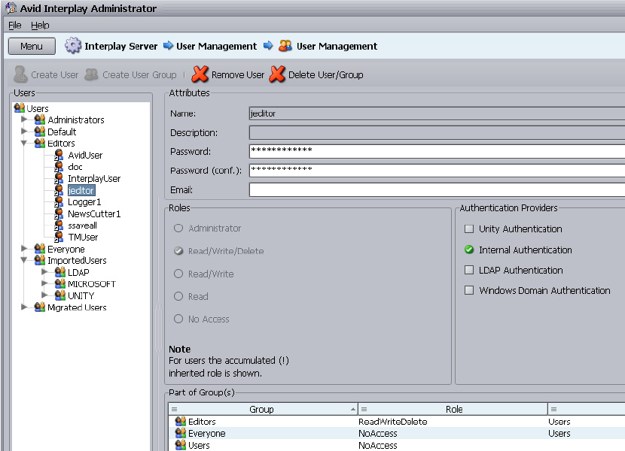The height and width of the screenshot is (451, 625).
Task: Enable Unity Authentication checkbox
Action: (469, 229)
